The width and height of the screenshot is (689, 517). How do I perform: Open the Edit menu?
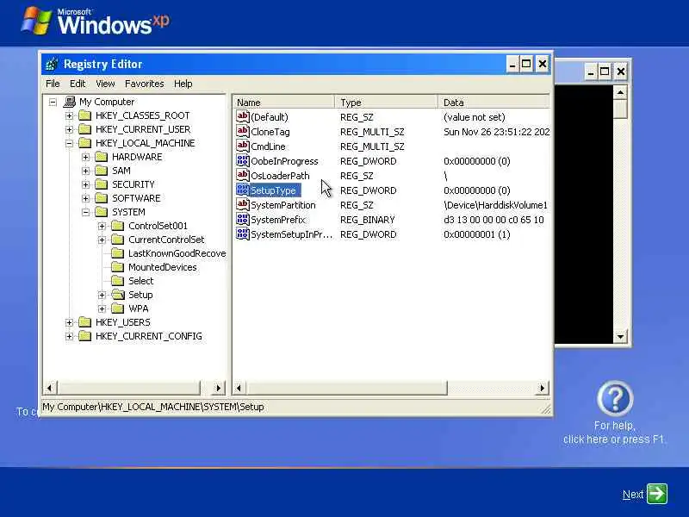[x=78, y=84]
